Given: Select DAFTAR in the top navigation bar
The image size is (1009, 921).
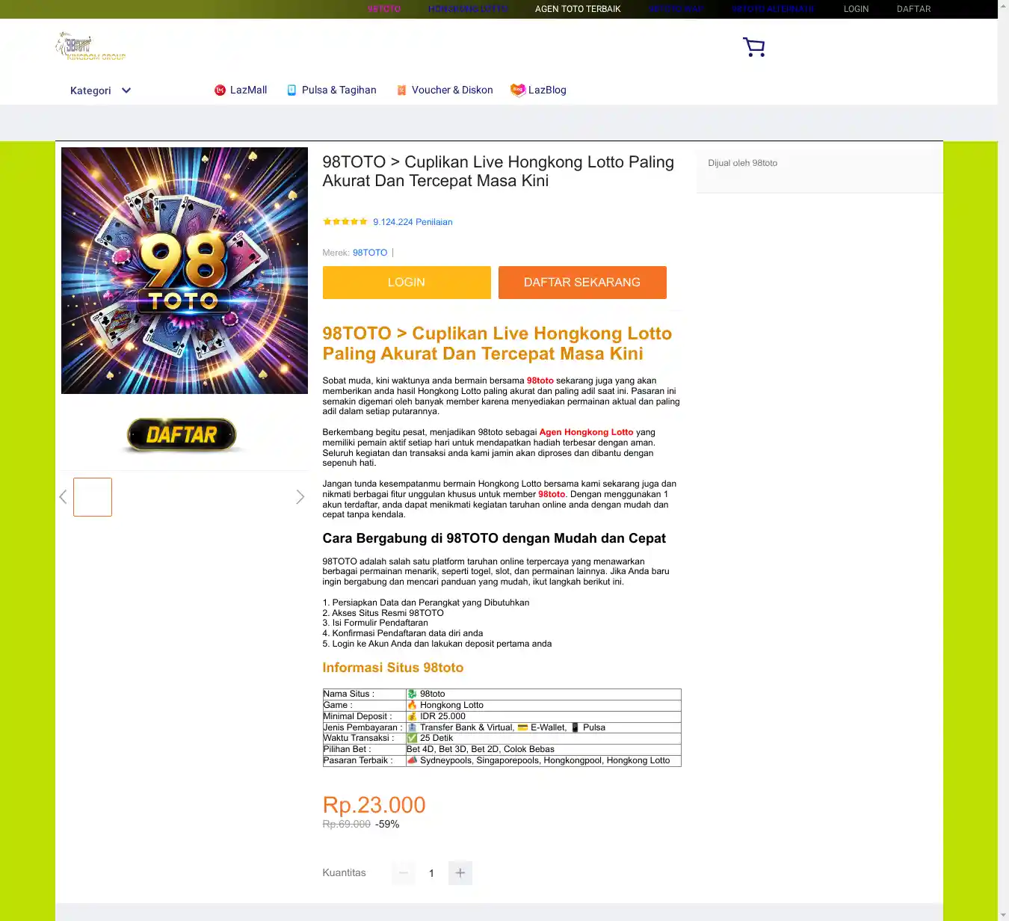Looking at the screenshot, I should coord(913,9).
